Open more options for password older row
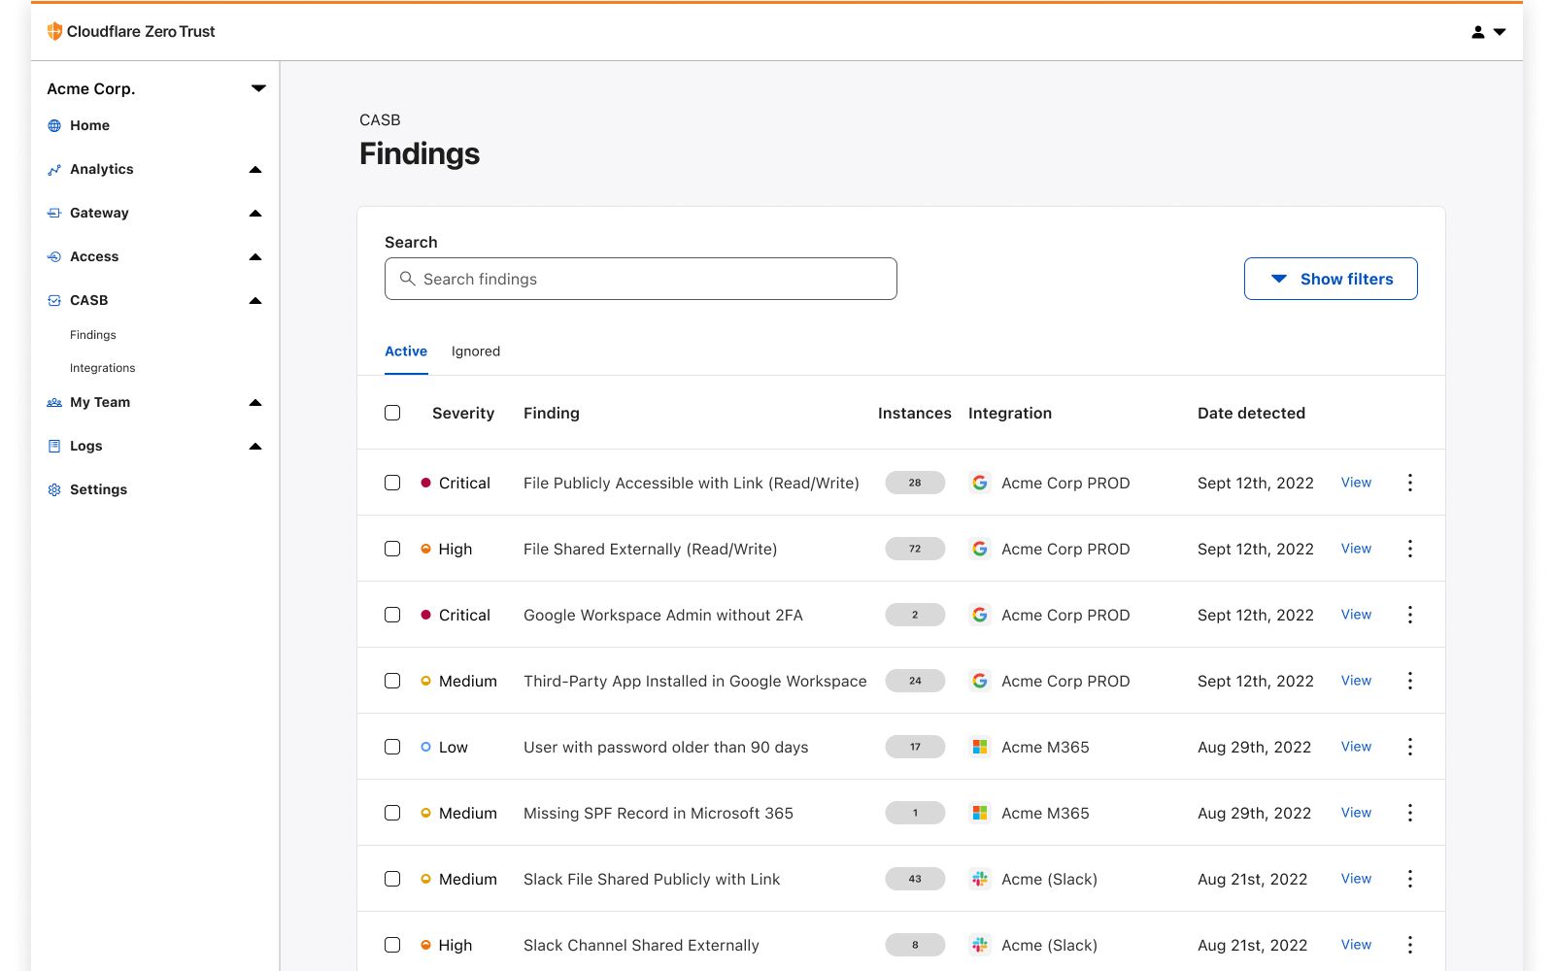 1410,747
